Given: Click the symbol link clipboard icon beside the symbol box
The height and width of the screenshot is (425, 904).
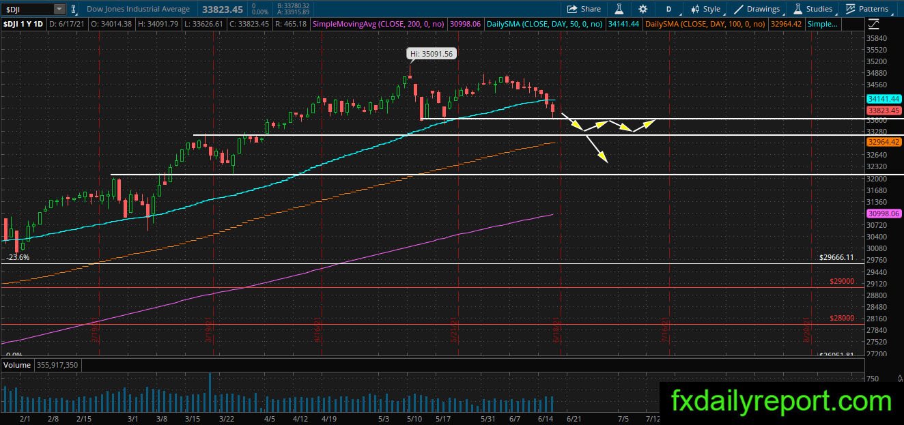Looking at the screenshot, I should coord(74,10).
